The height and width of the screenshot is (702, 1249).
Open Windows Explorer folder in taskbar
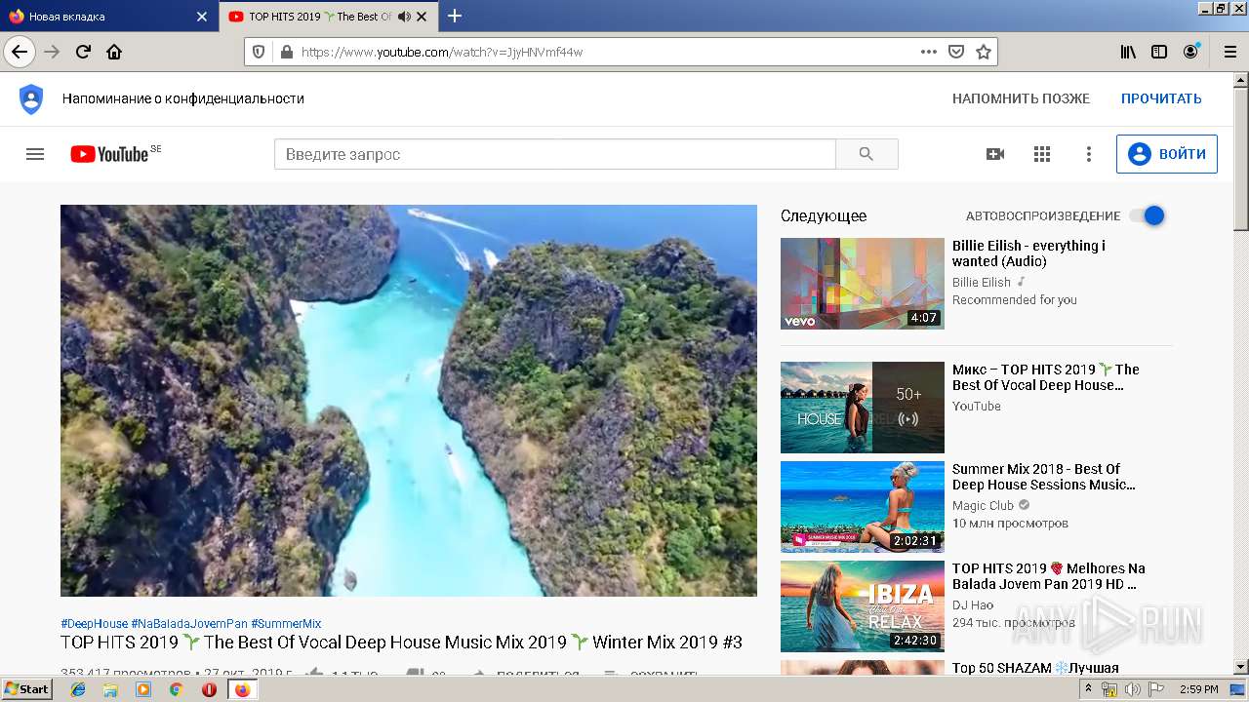coord(110,689)
